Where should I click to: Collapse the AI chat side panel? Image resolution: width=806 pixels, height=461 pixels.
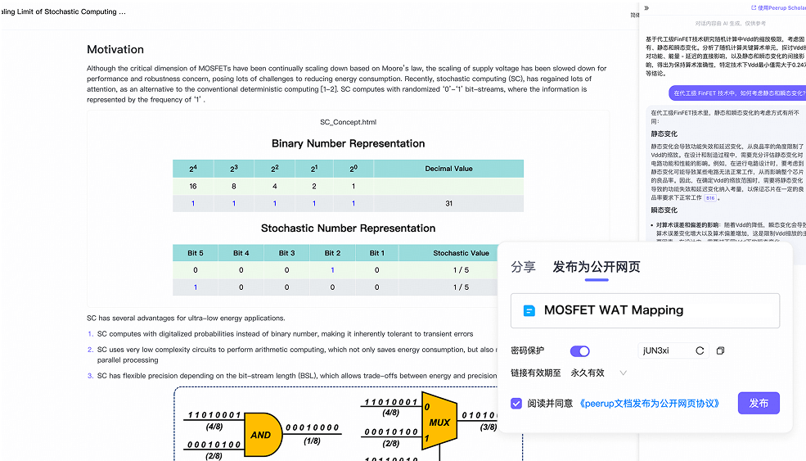(646, 7)
